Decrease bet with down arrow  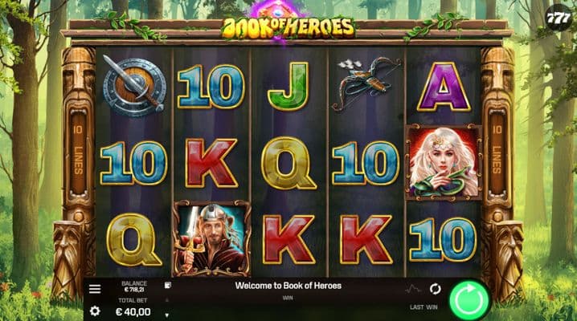coord(166,315)
